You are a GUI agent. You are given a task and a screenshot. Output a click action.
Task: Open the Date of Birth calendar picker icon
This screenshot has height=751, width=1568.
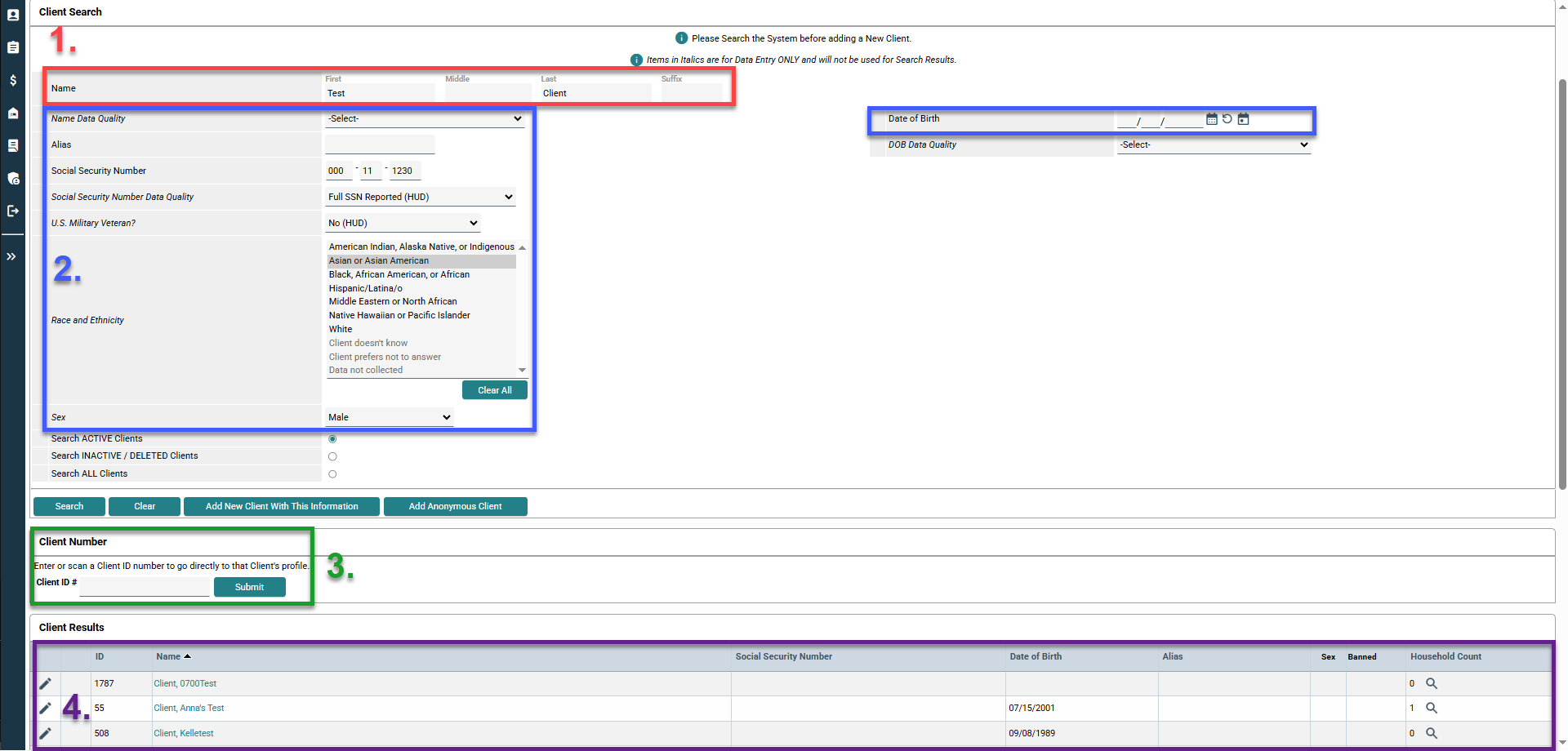(1211, 119)
